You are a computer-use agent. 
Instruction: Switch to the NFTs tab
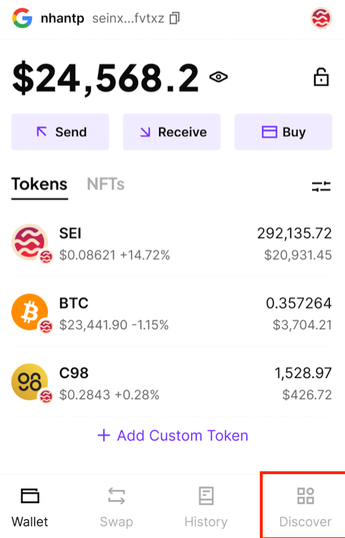(x=105, y=184)
